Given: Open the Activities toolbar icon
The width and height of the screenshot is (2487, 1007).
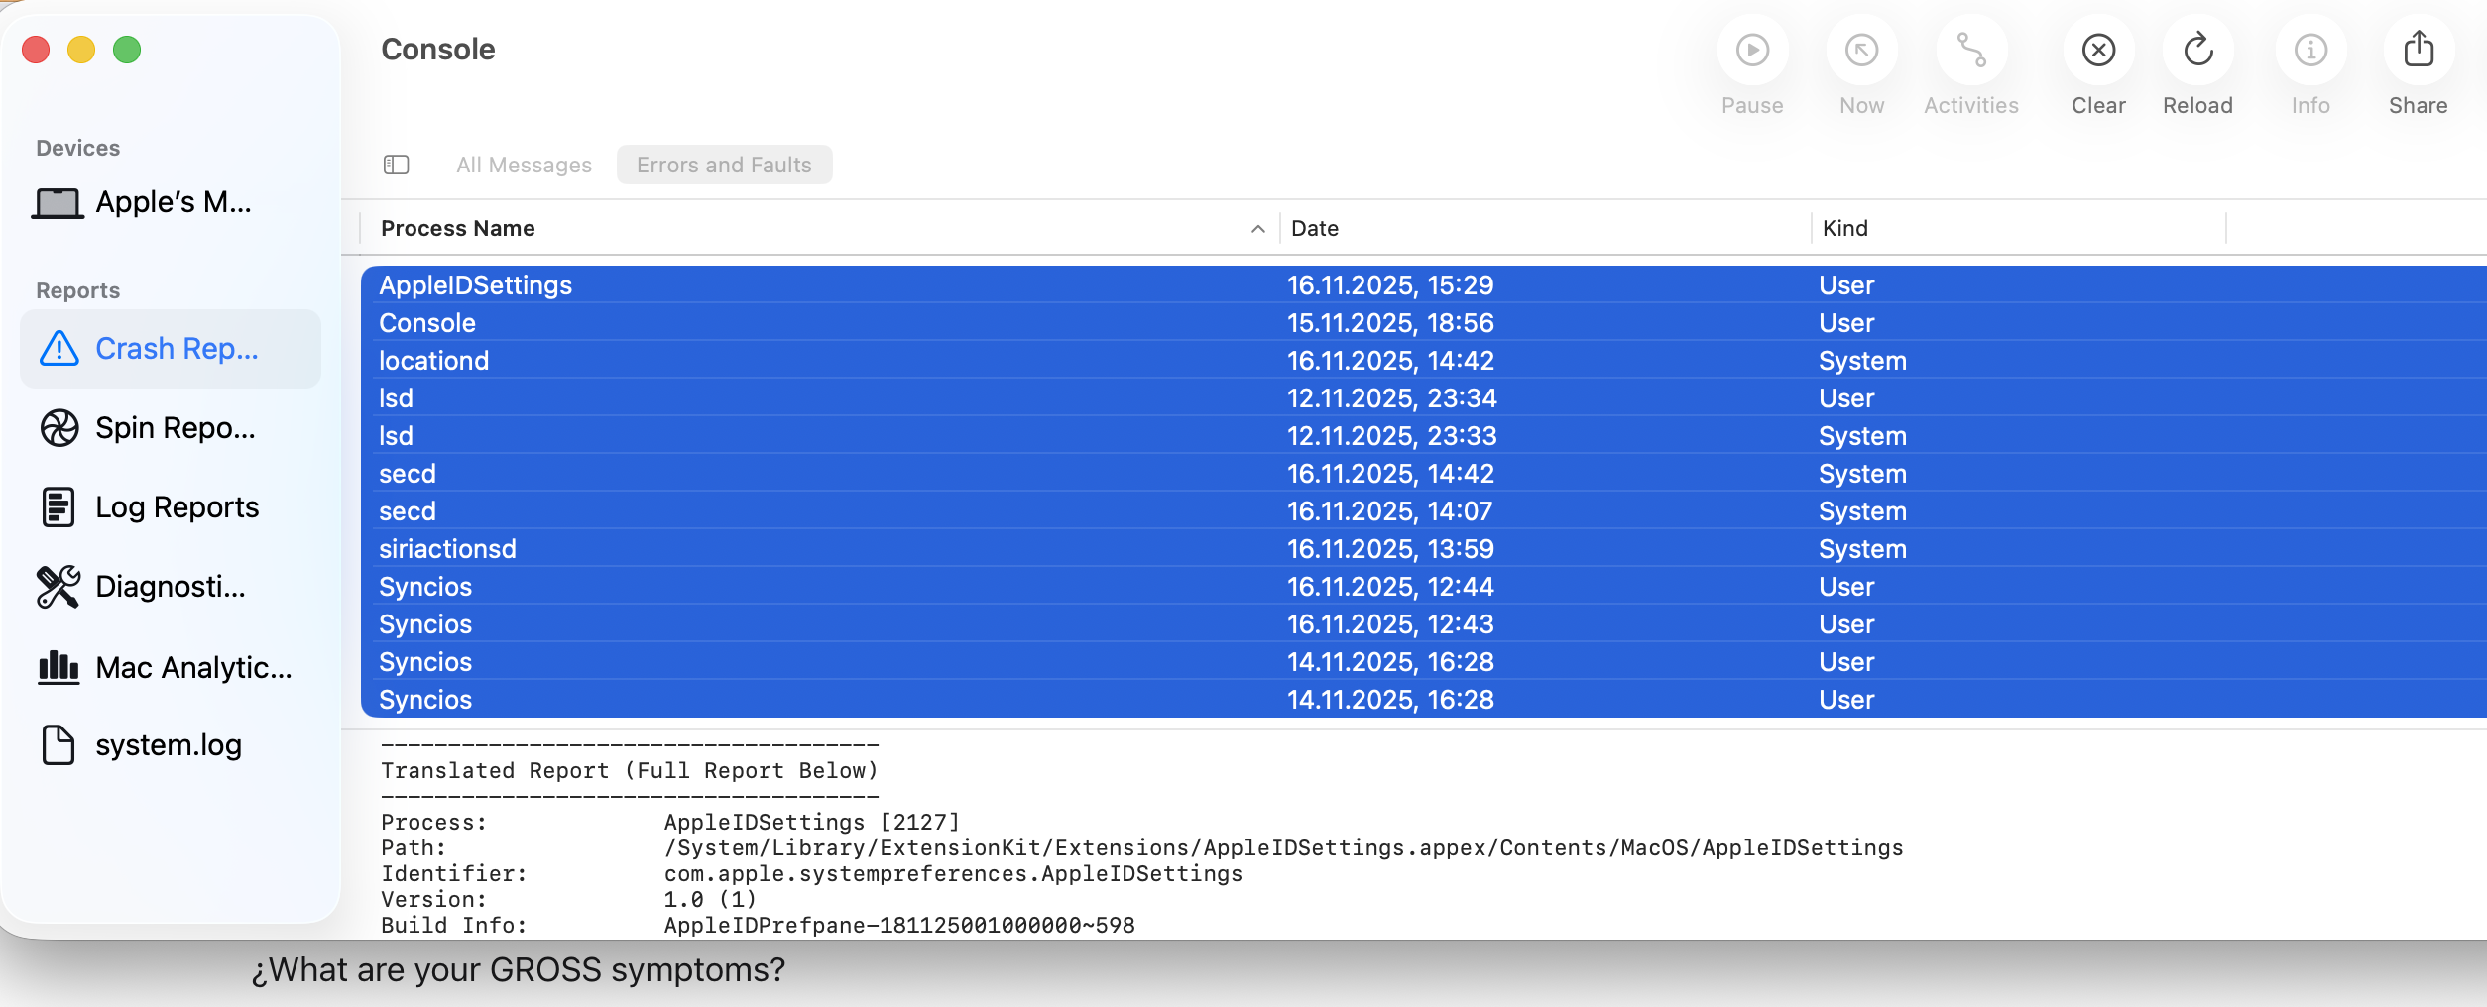Looking at the screenshot, I should [x=1971, y=51].
